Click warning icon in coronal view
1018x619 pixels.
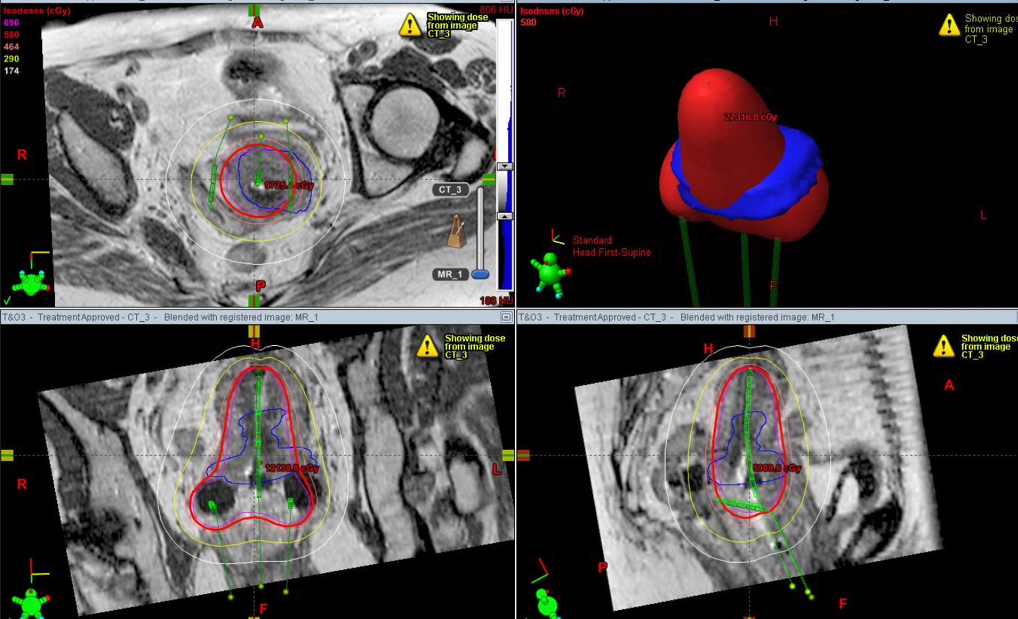click(x=427, y=346)
